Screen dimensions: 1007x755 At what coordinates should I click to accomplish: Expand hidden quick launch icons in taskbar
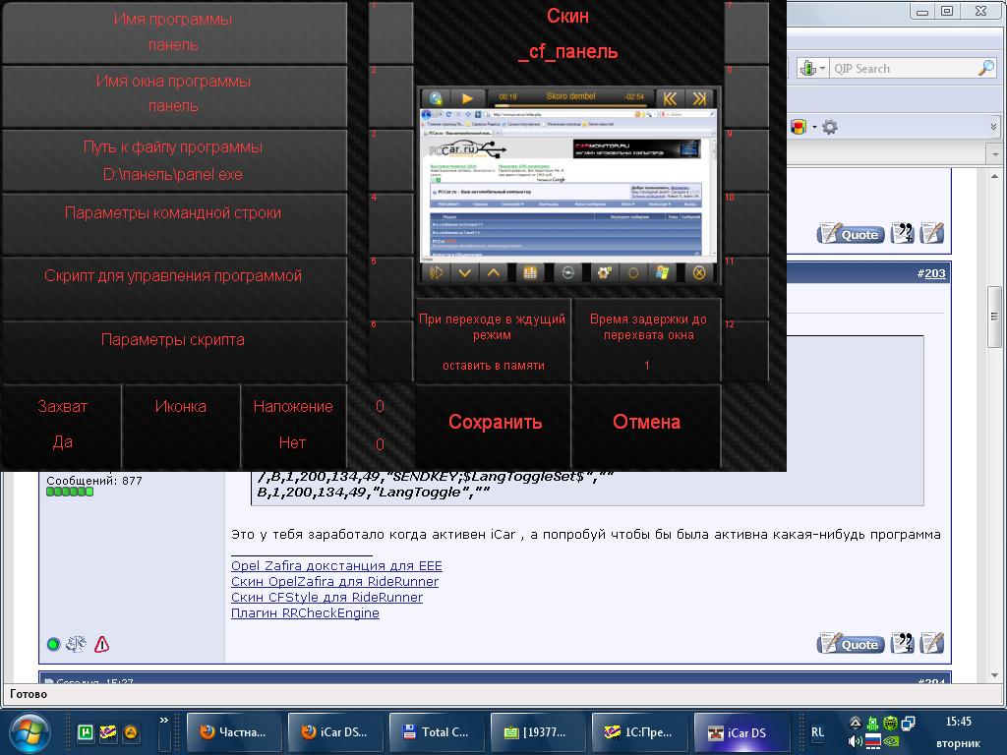164,721
